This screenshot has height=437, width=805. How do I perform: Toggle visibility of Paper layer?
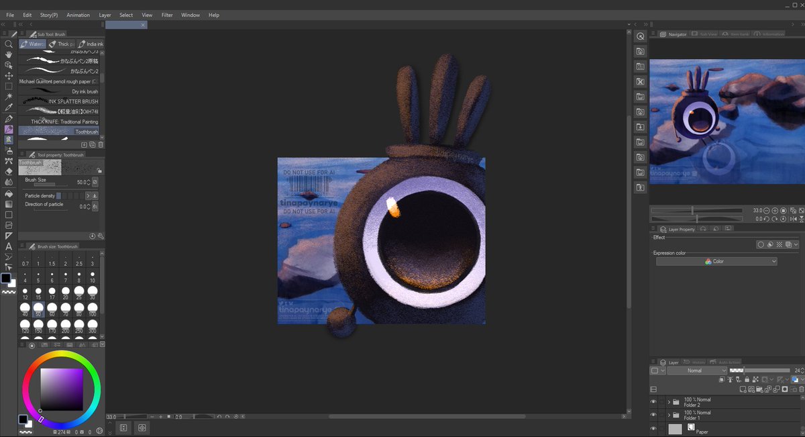(x=653, y=429)
